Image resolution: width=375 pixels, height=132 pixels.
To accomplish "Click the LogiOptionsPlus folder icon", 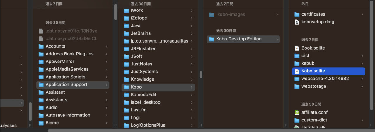I will click(126, 125).
